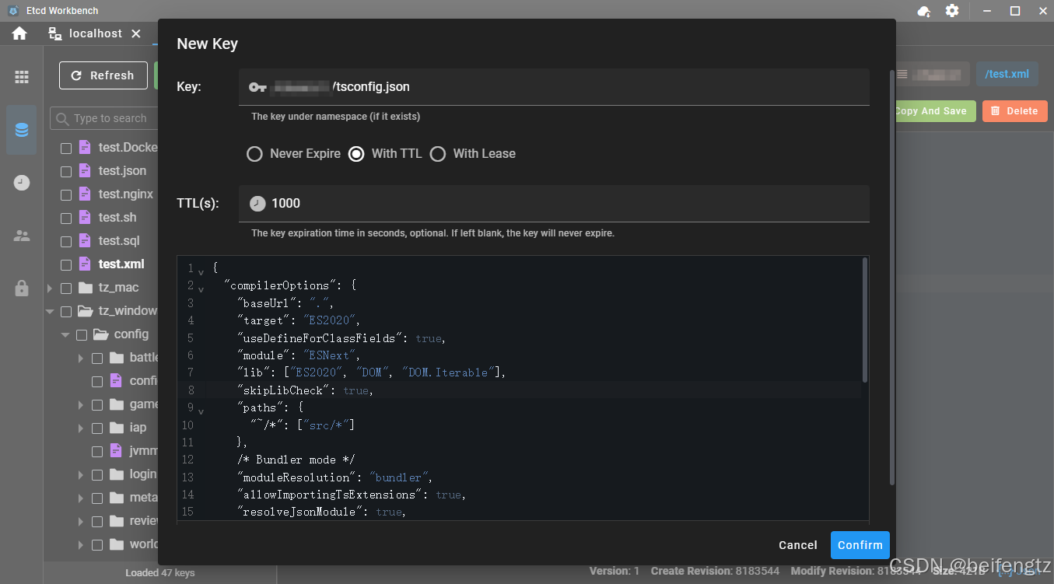The image size is (1054, 584).
Task: Collapse the tz_window folder
Action: coord(50,311)
